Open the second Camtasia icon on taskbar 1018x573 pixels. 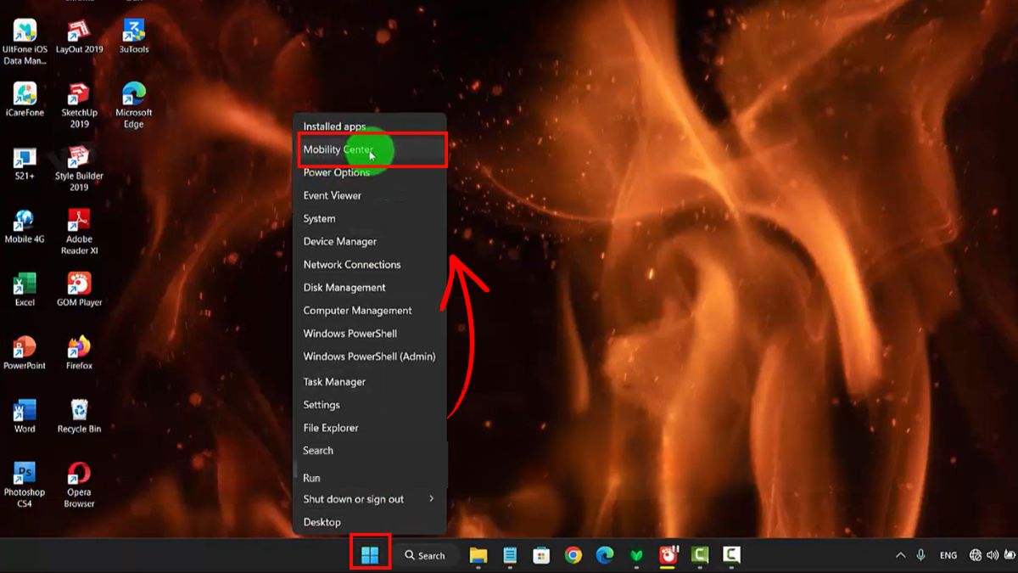(731, 555)
